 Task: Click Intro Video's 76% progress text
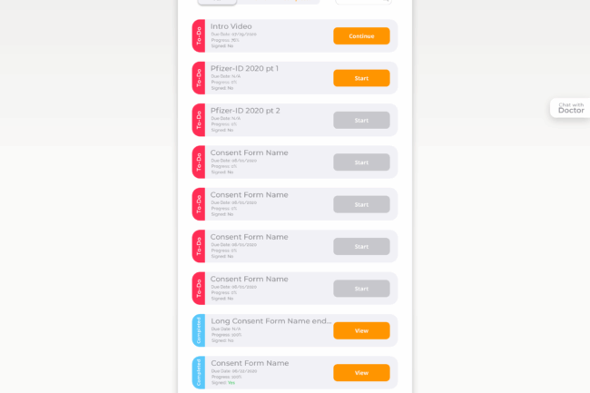[x=225, y=40]
